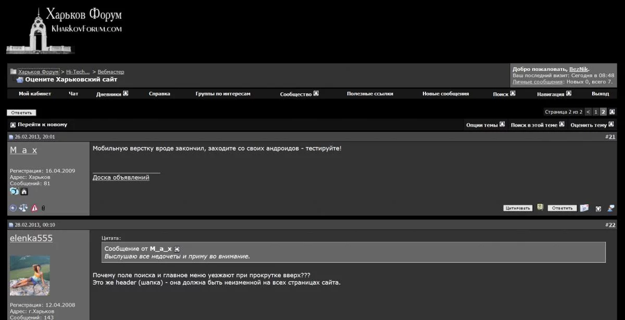
Task: Go to previous page with < button
Action: 588,112
